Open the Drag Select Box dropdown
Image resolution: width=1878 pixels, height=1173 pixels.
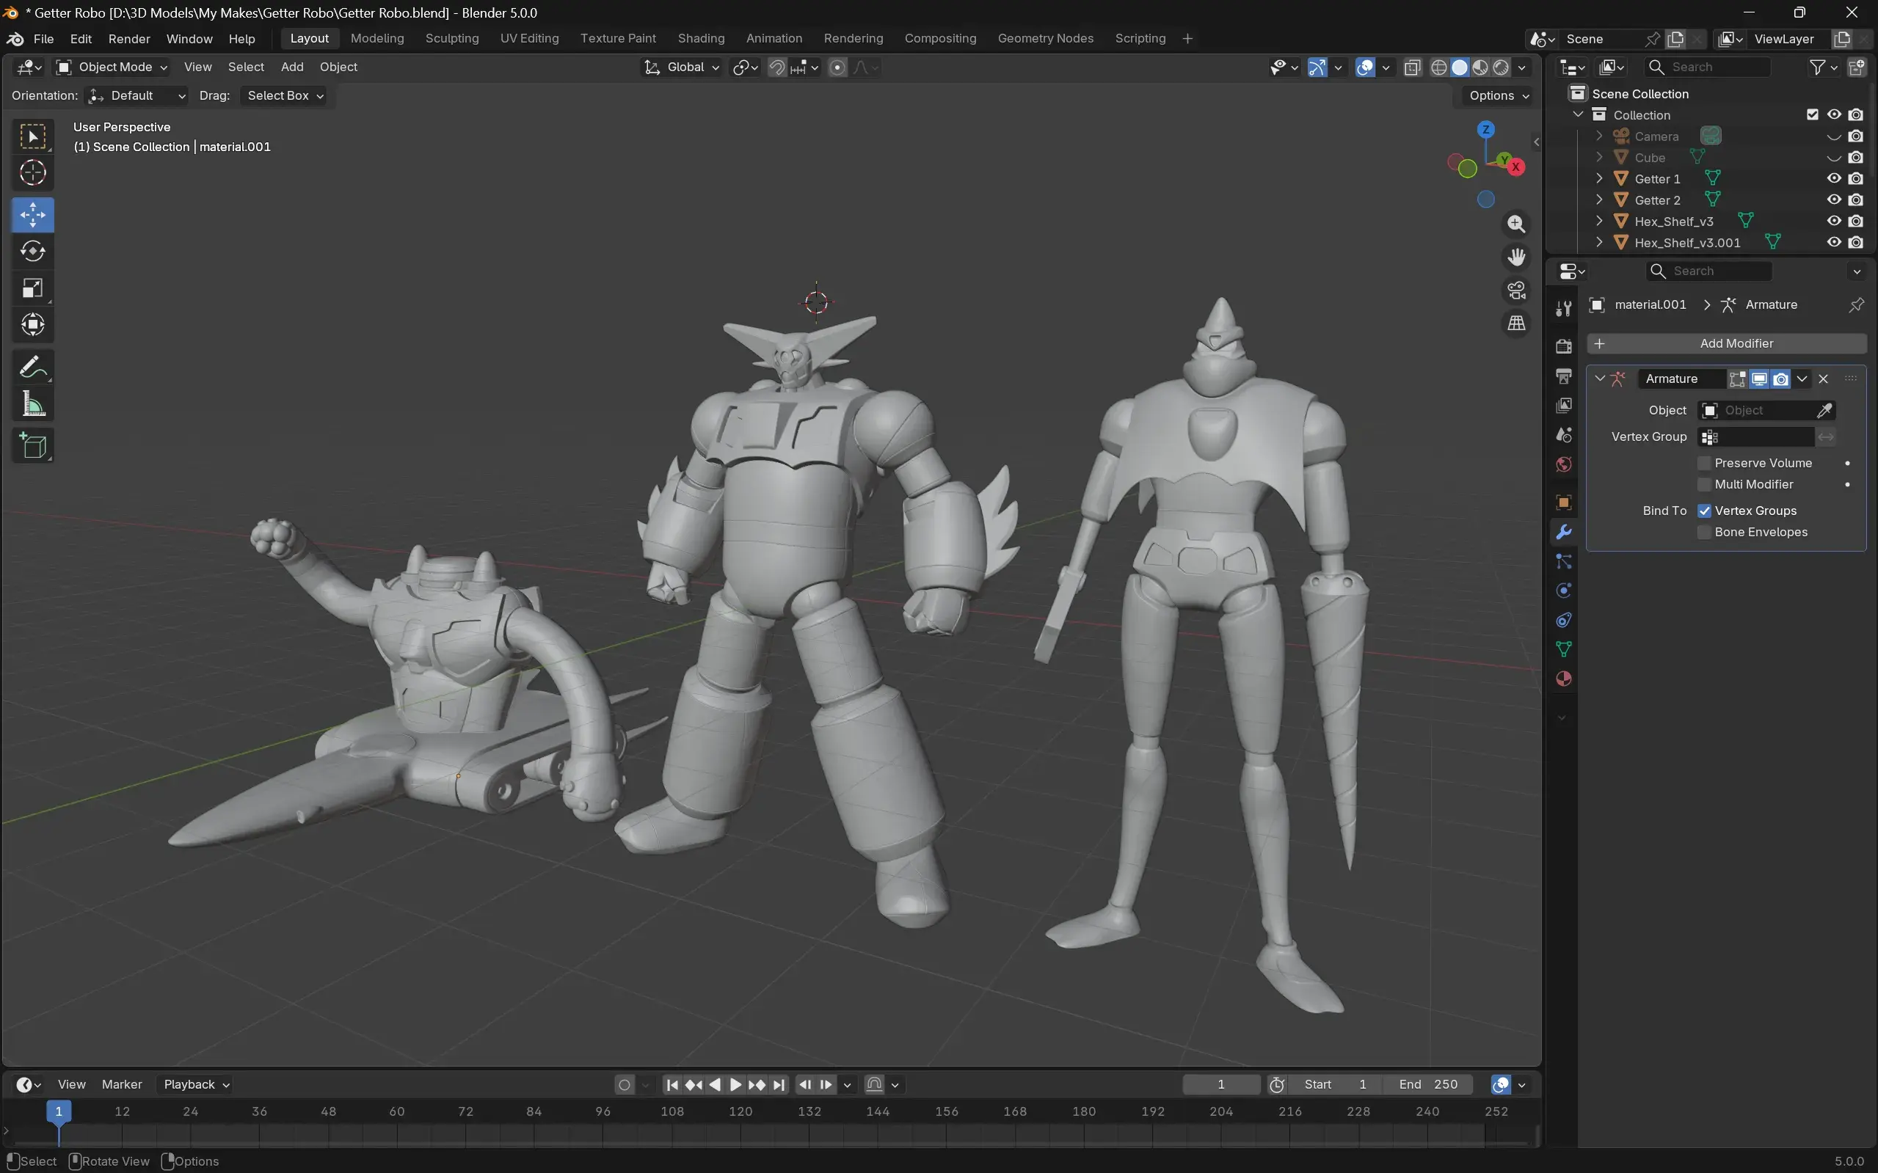click(284, 95)
